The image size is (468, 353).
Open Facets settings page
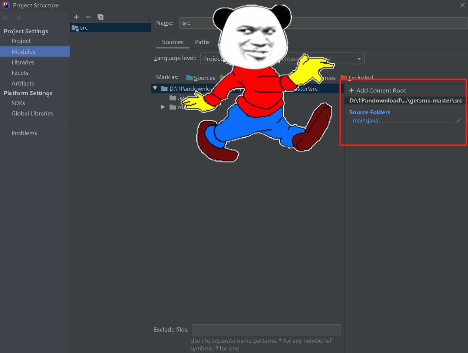coord(20,73)
